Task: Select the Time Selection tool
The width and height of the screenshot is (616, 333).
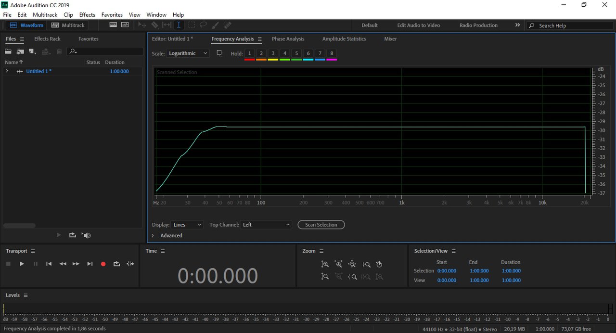Action: (x=179, y=25)
